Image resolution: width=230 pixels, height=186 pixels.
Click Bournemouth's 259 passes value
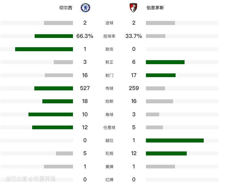[x=134, y=88]
